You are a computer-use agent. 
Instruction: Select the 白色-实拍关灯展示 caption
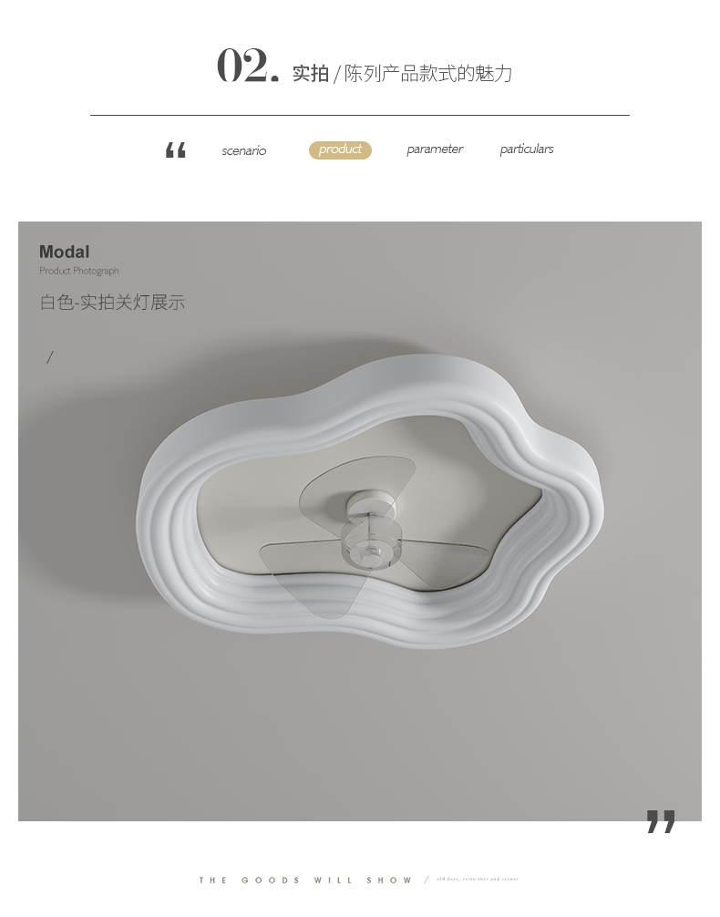point(112,303)
